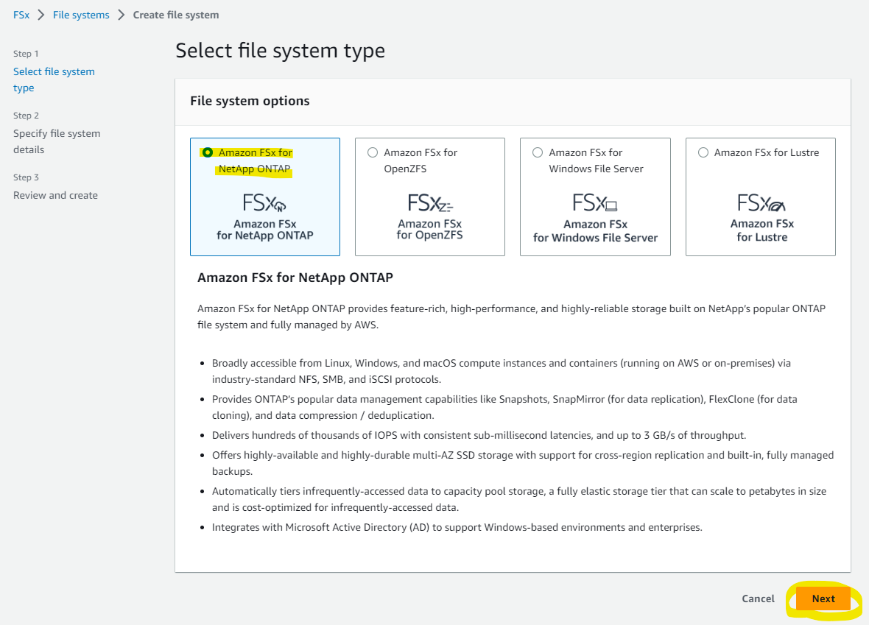Open the FSx breadcrumb link
Image resolution: width=869 pixels, height=625 pixels.
[x=21, y=14]
